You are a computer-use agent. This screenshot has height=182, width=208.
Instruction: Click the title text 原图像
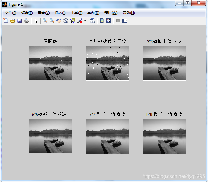pos(50,41)
